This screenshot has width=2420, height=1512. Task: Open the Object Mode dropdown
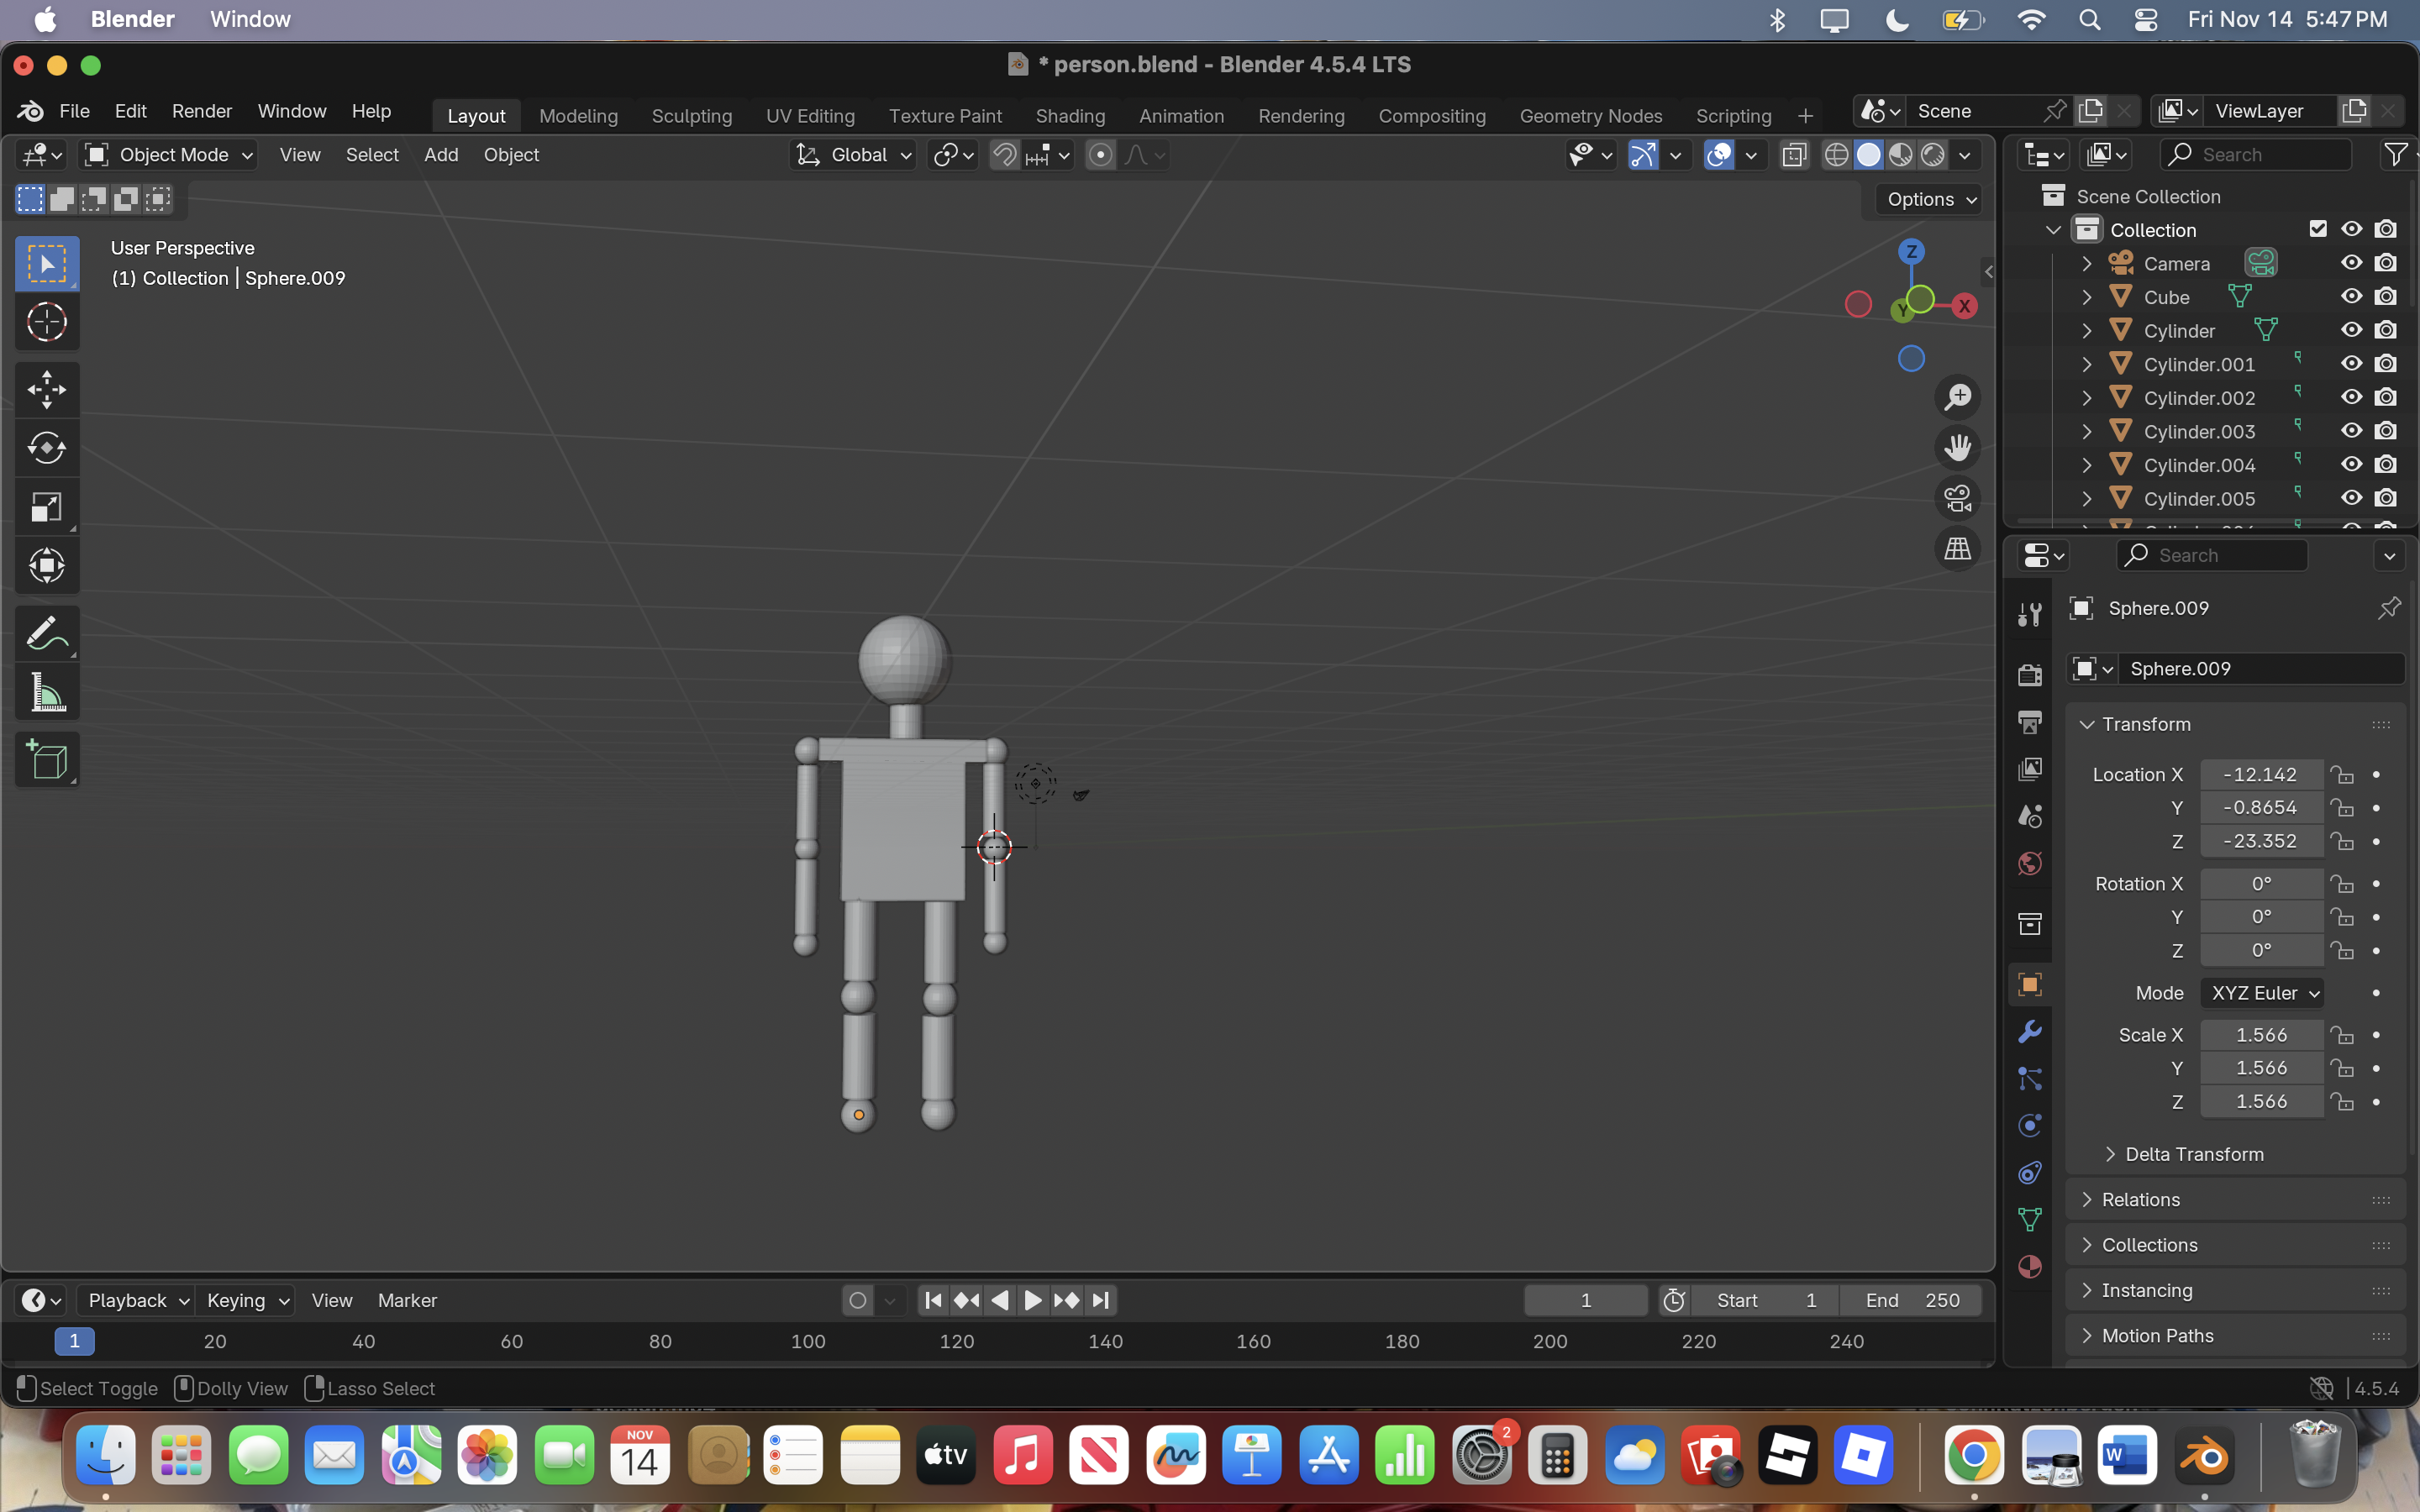[x=170, y=155]
